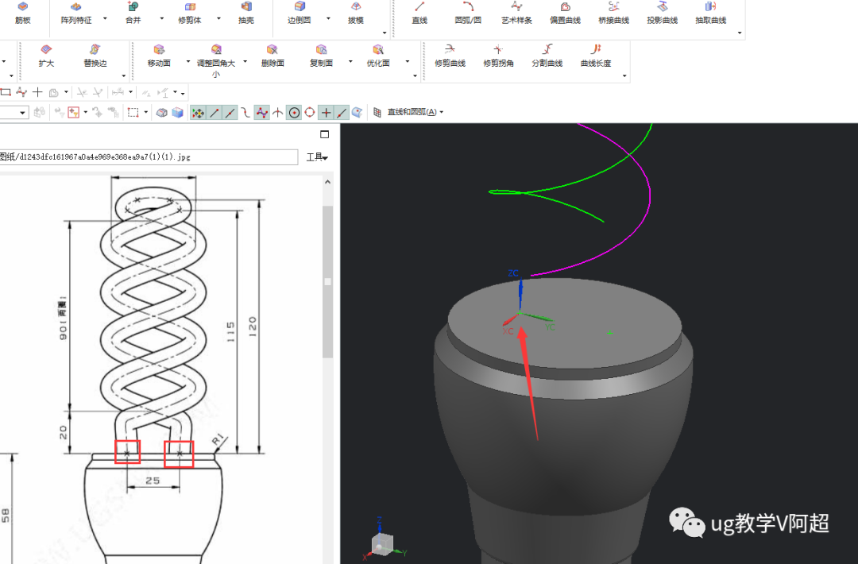
Task: Choose the 修剪体 trim body tool
Action: 190,14
